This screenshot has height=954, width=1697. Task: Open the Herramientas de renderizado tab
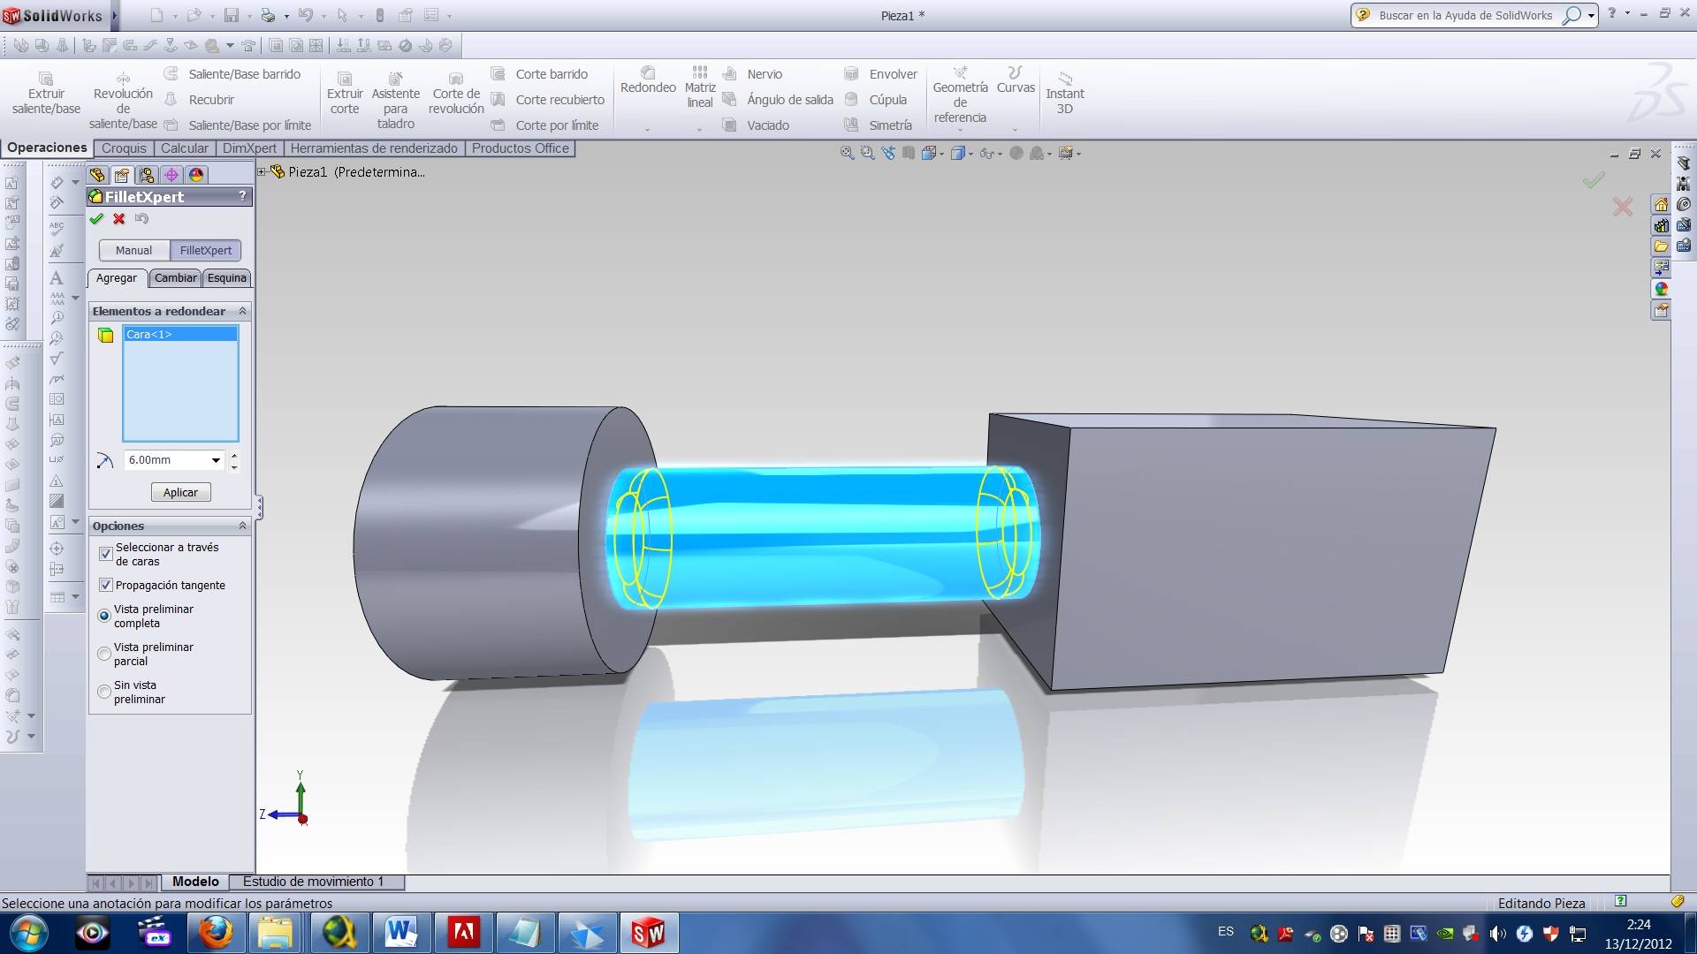374,148
